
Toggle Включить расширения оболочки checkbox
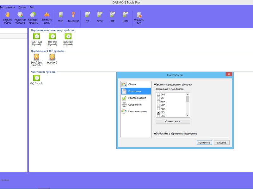[x=155, y=84]
